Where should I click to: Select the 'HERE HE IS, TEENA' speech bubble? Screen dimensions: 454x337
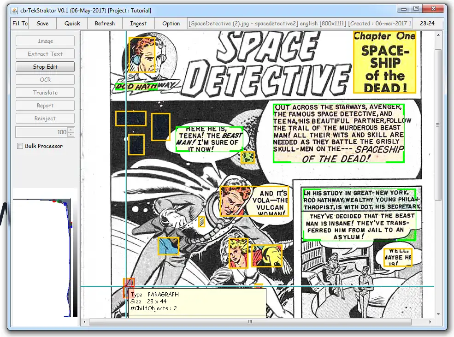209,139
